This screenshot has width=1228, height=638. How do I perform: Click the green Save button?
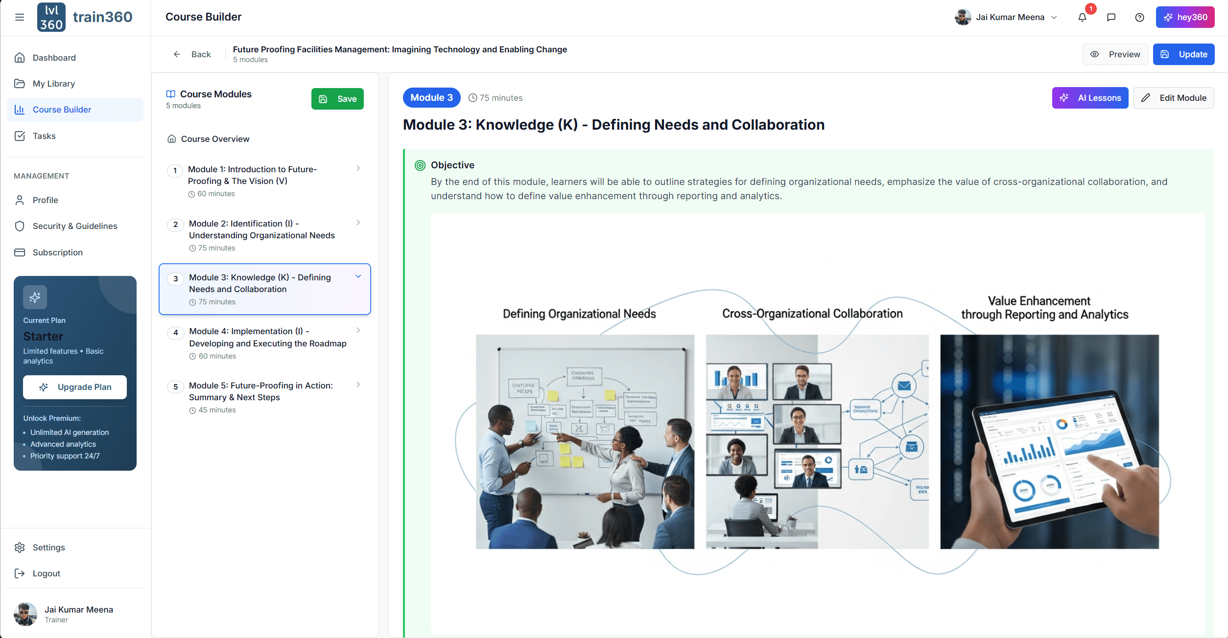tap(337, 99)
